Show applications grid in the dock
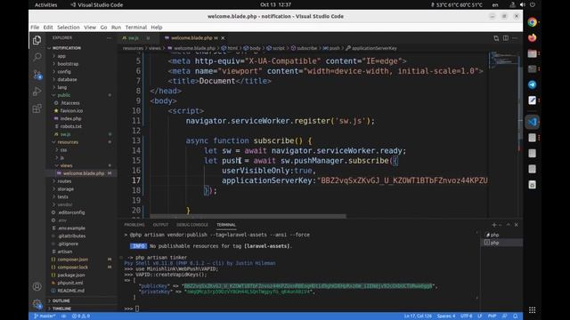The width and height of the screenshot is (570, 320). click(x=533, y=310)
